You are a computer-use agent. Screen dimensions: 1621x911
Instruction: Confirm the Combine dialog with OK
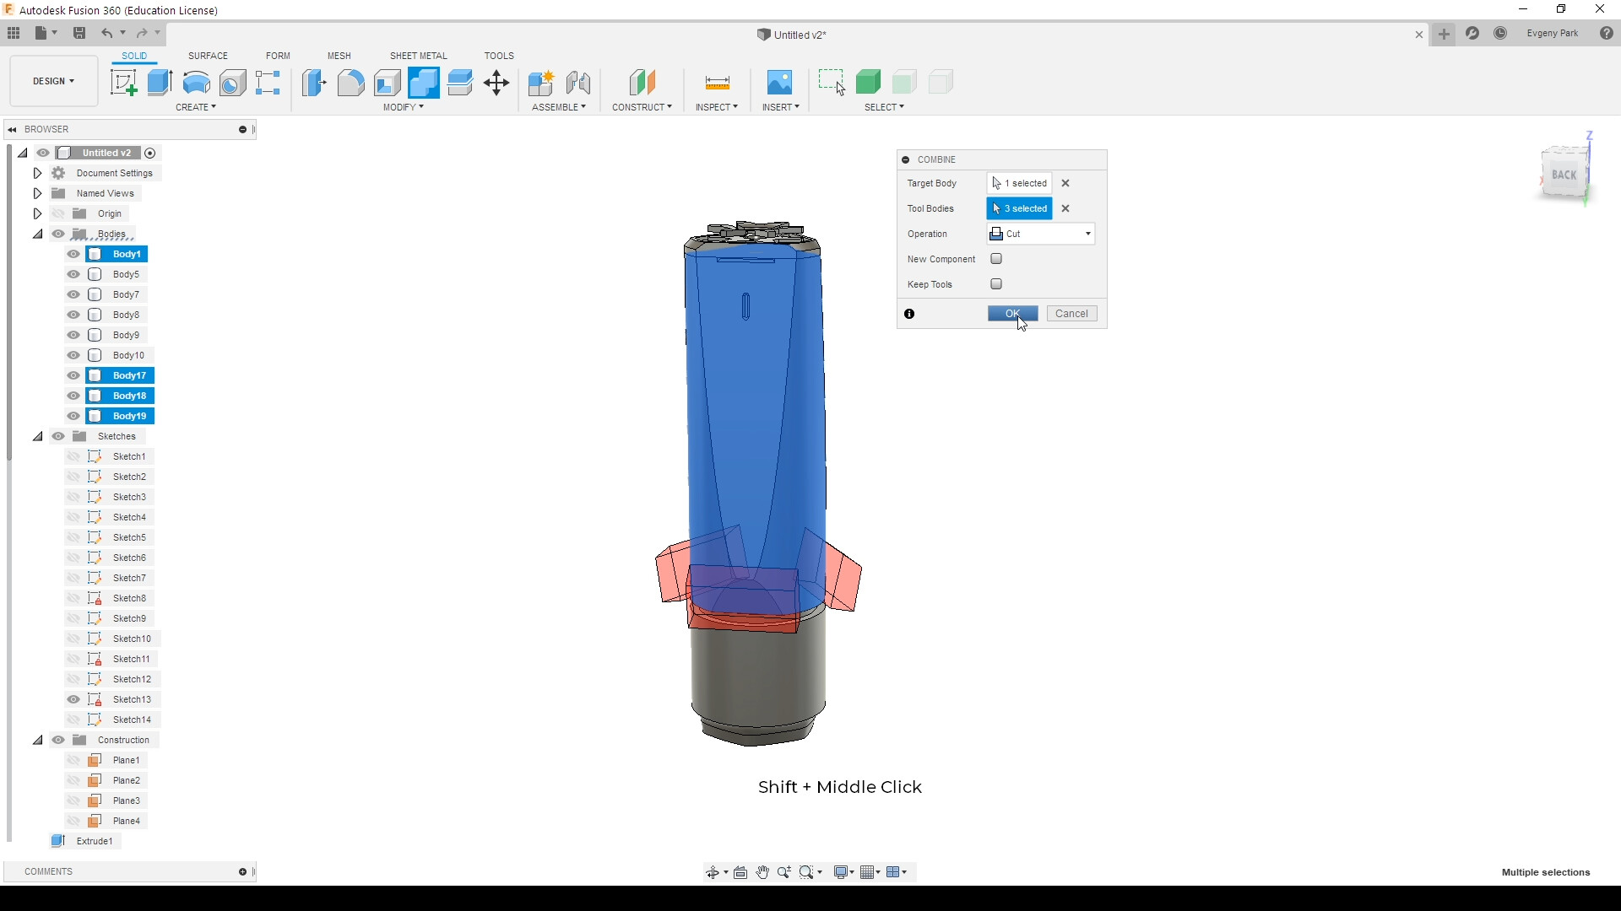tap(1012, 314)
